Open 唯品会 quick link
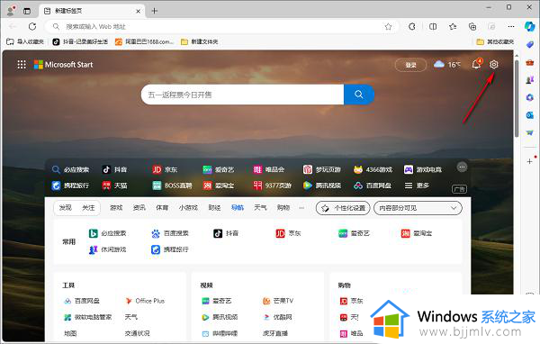The image size is (540, 344). pyautogui.click(x=268, y=169)
